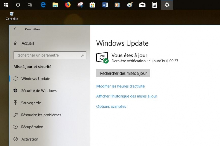Click the Vous êtes à jour text
The height and width of the screenshot is (146, 220).
click(x=129, y=55)
